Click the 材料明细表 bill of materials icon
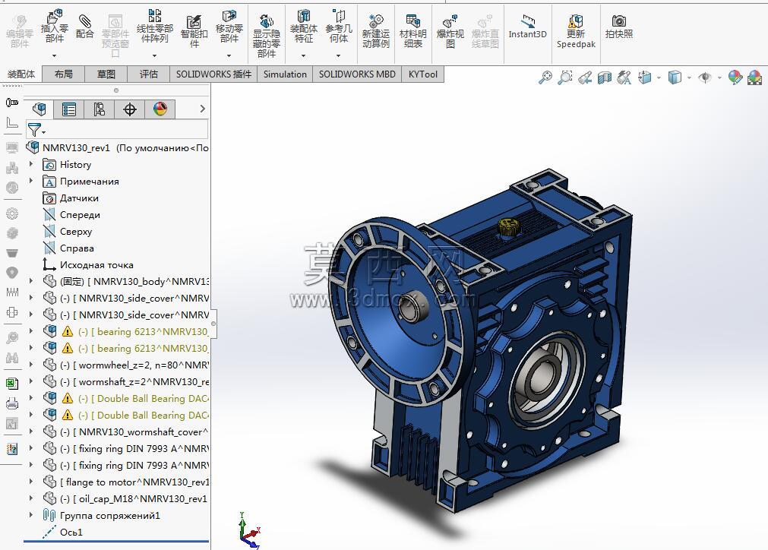 tap(413, 32)
